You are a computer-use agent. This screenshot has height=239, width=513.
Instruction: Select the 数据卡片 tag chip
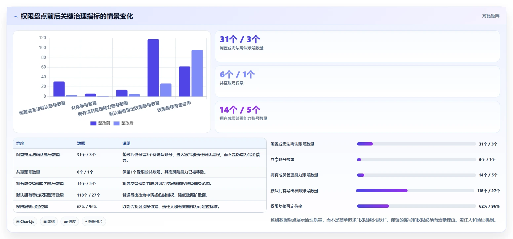pos(94,222)
